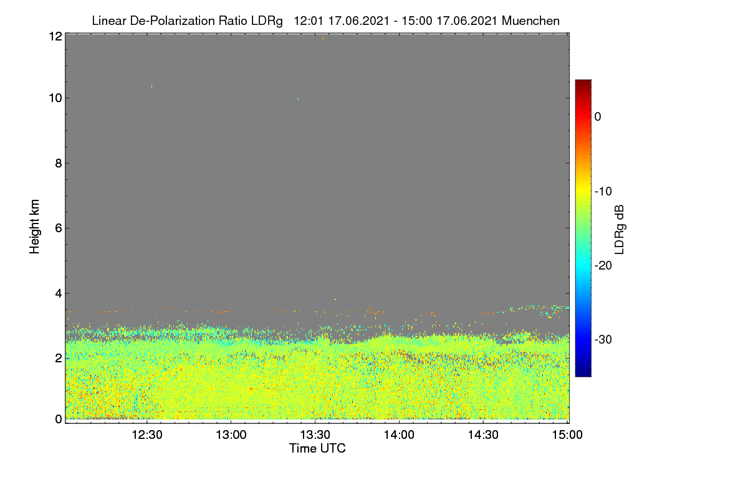Viewport: 748px width, 498px height.
Task: Click the station name 'Muenchen'
Action: click(x=530, y=21)
